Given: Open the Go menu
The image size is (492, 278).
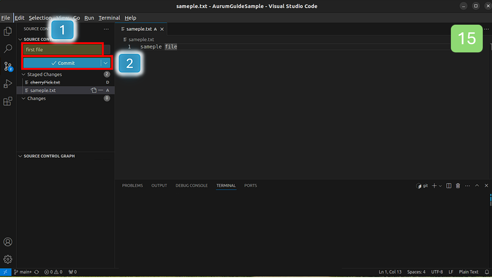Looking at the screenshot, I should point(77,18).
